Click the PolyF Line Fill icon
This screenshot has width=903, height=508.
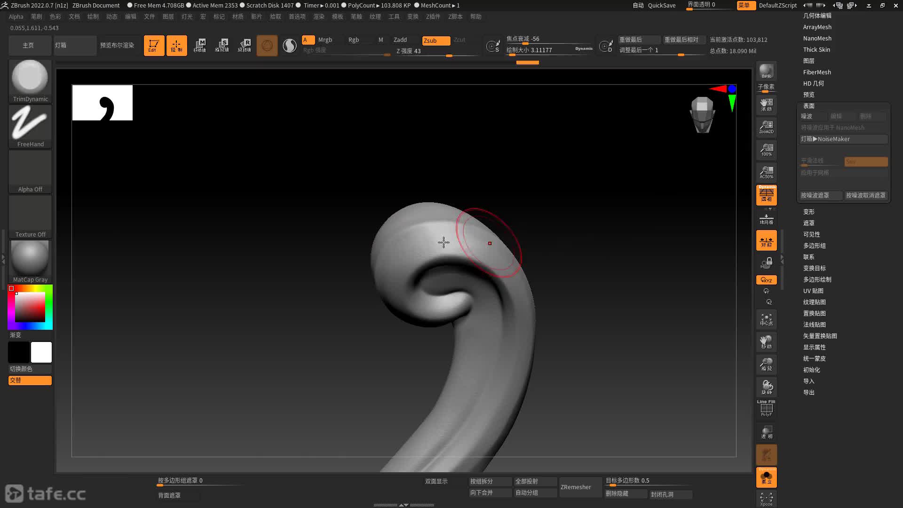pyautogui.click(x=766, y=408)
